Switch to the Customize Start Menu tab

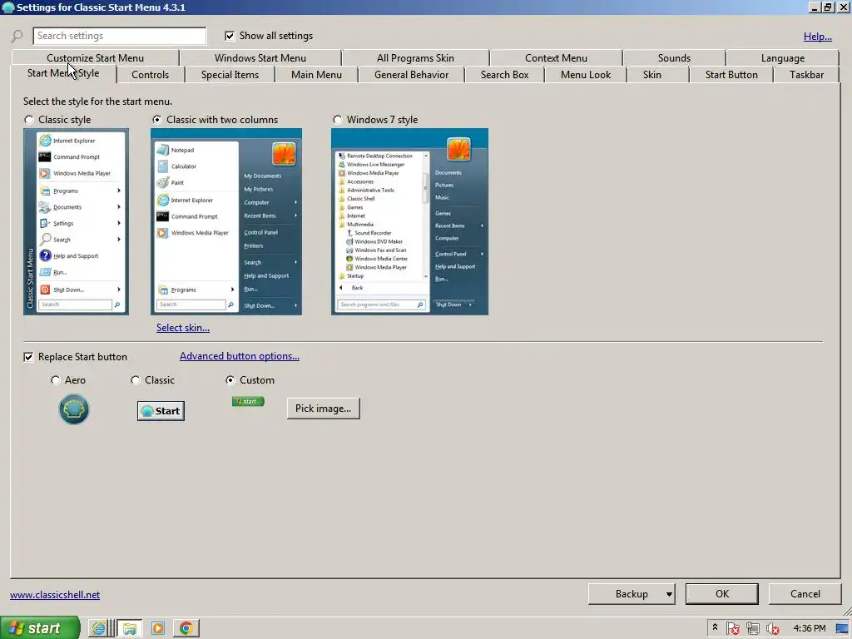coord(95,58)
